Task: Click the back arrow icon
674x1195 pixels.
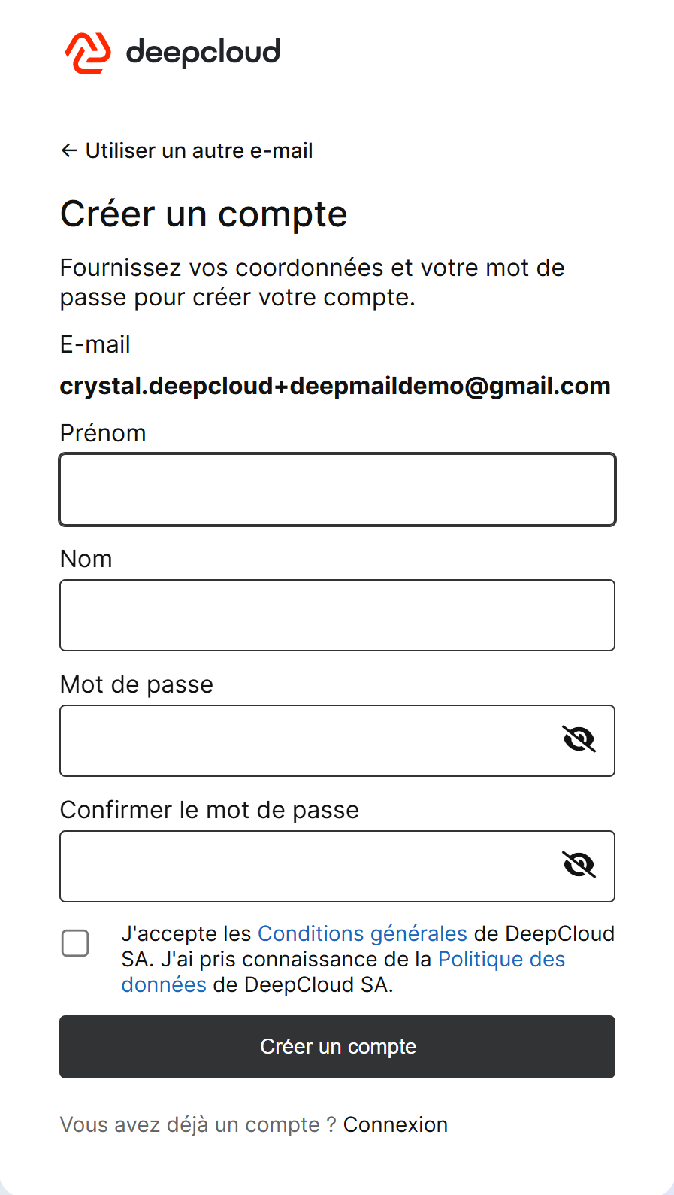Action: point(69,151)
